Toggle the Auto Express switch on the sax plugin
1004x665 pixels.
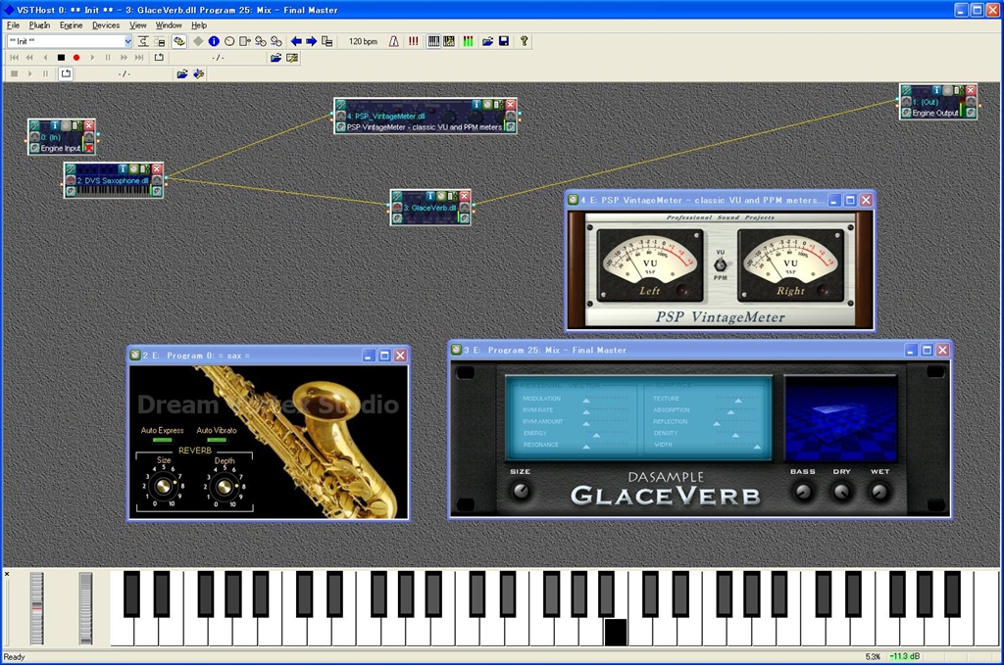162,440
